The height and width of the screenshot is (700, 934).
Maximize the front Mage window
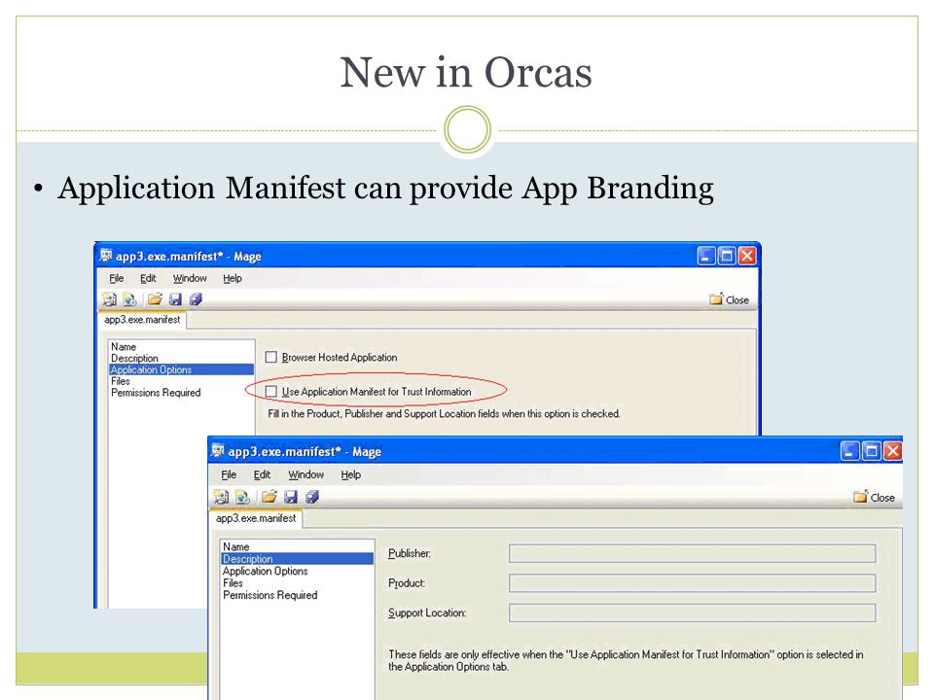click(x=872, y=451)
